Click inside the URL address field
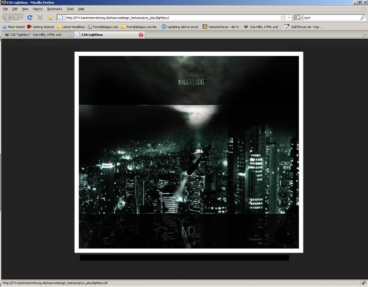 click(x=172, y=18)
